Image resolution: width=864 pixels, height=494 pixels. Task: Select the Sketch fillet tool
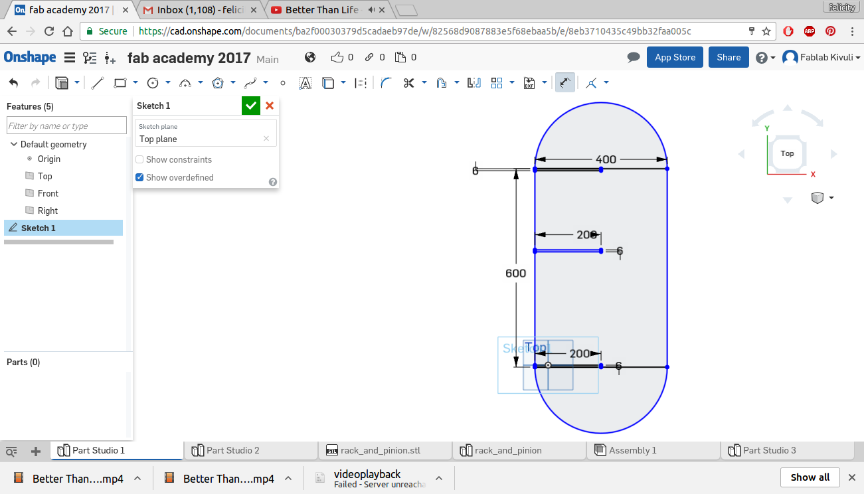pos(387,83)
